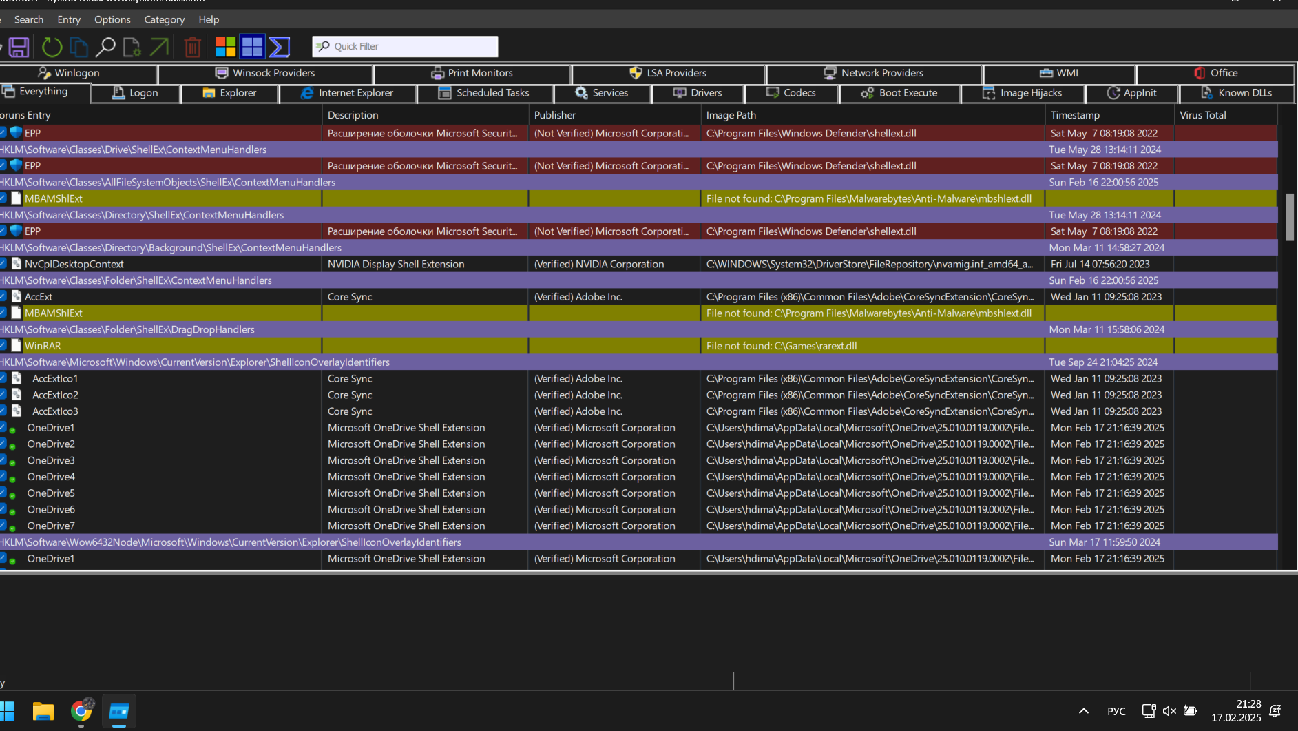Open the Help menu
The width and height of the screenshot is (1298, 731).
point(209,19)
